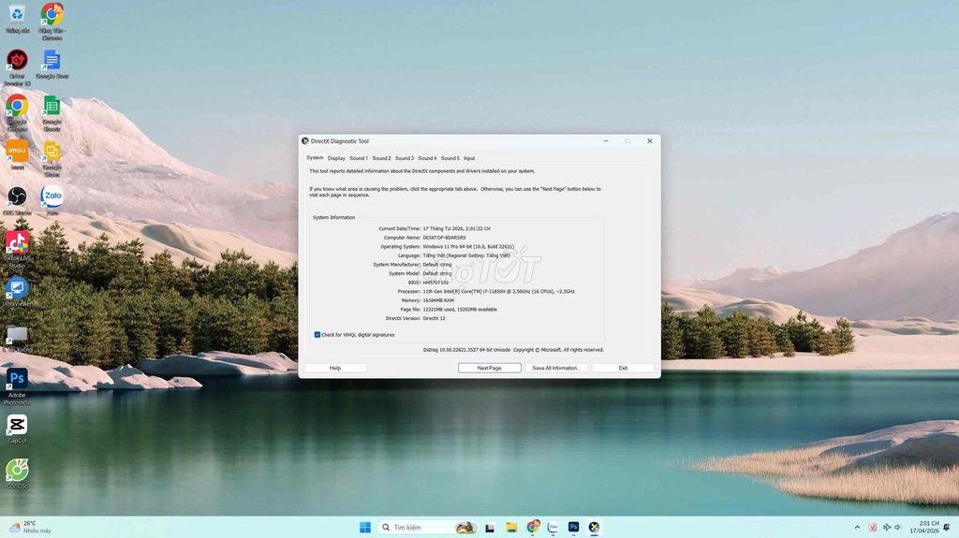Open the Sound 3 tab
Viewport: 959px width, 538px height.
pos(405,158)
